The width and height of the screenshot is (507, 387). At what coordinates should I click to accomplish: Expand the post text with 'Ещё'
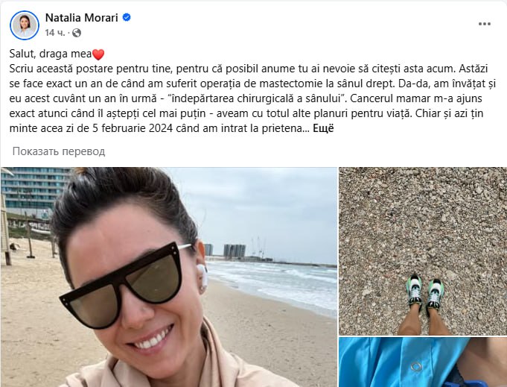[x=323, y=128]
